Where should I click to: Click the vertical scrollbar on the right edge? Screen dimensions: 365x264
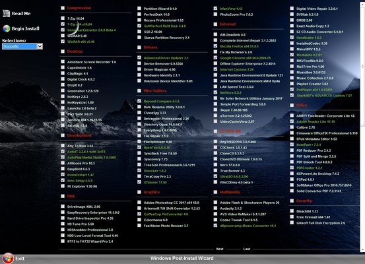click(x=362, y=125)
